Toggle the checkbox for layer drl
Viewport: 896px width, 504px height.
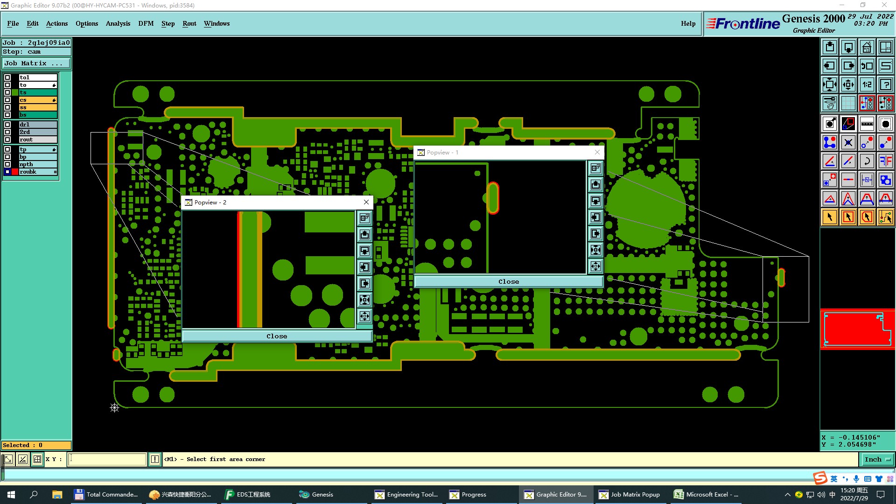point(7,125)
